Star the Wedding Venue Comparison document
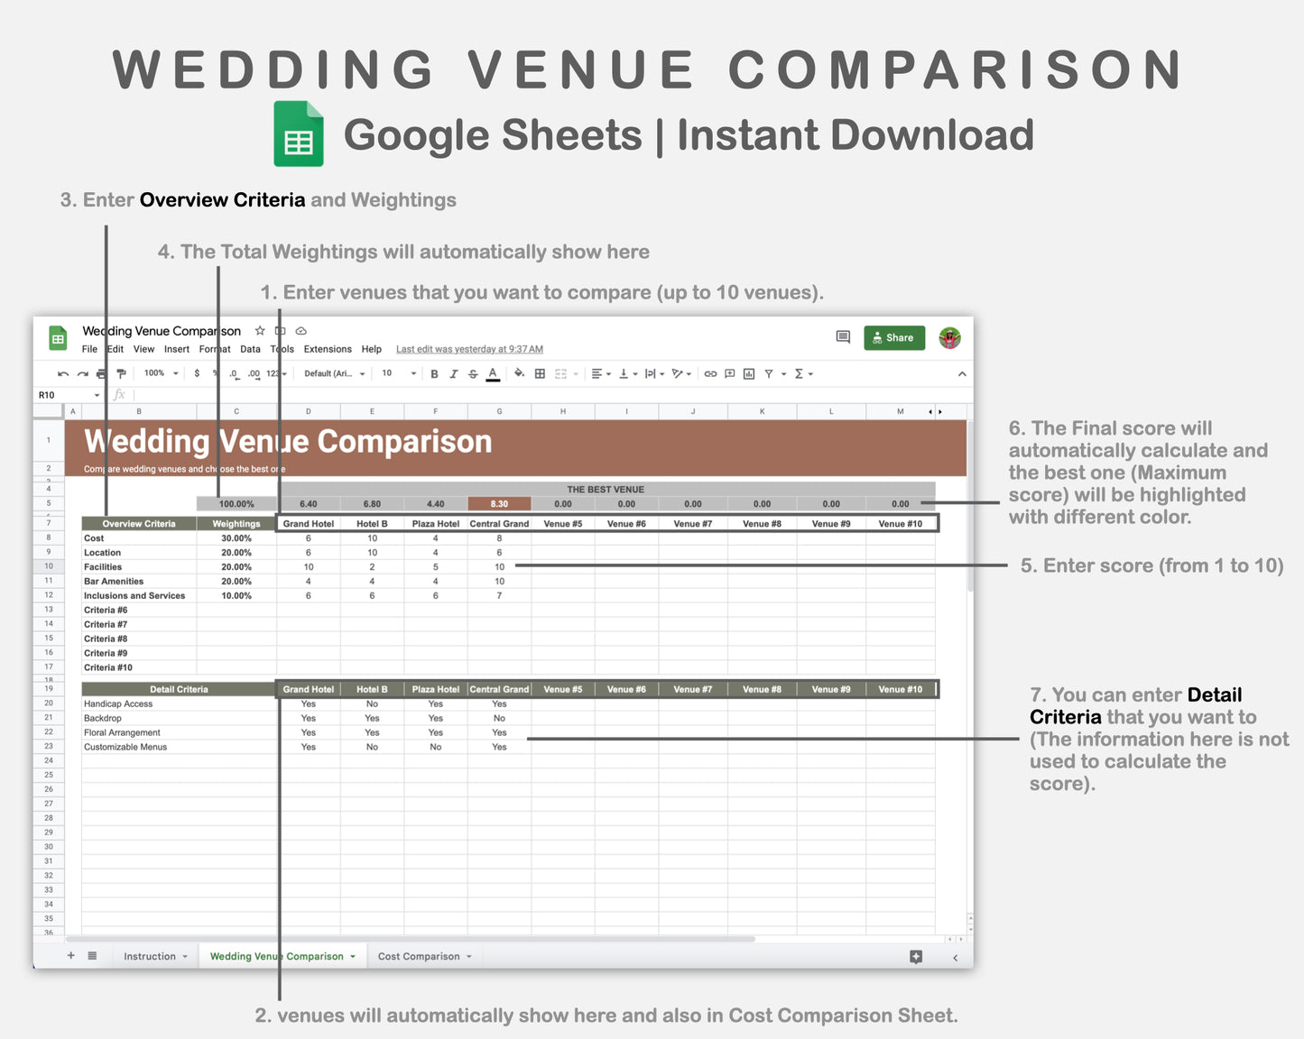 click(x=259, y=331)
